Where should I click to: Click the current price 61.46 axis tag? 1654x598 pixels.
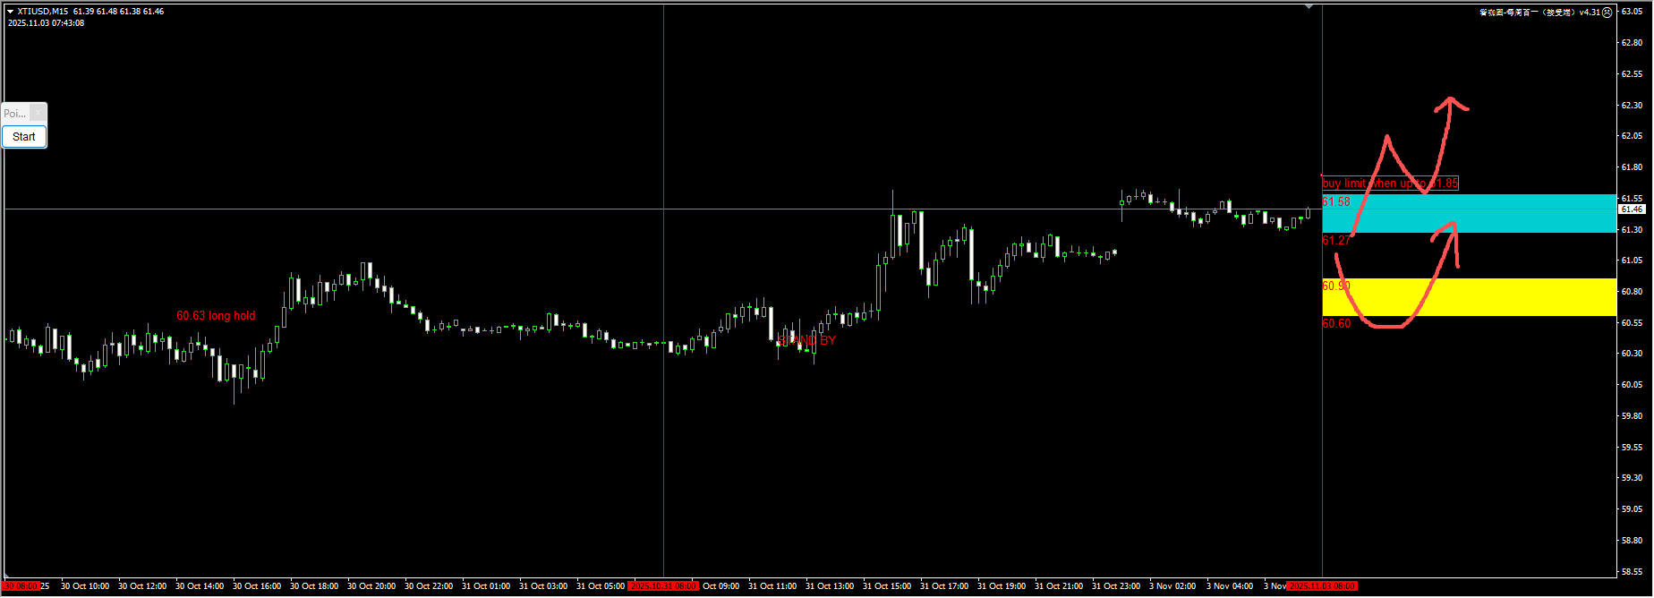(1632, 209)
